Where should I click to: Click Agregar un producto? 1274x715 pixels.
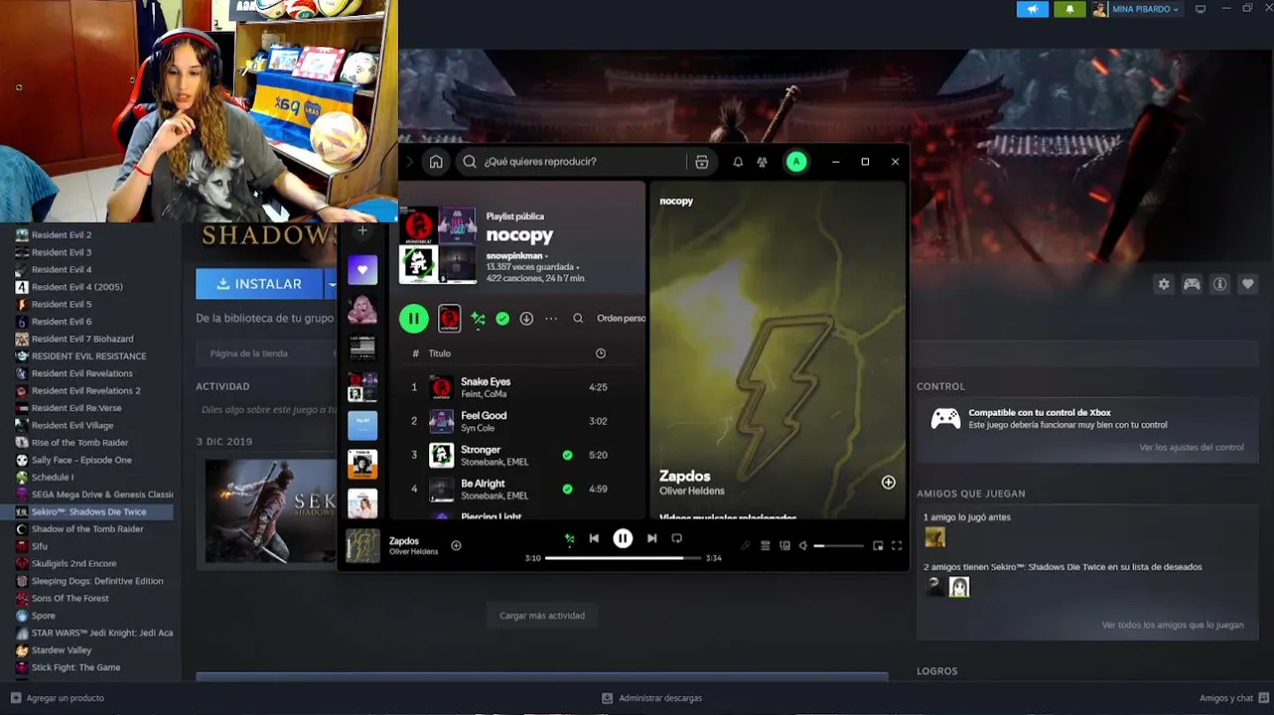click(x=57, y=698)
